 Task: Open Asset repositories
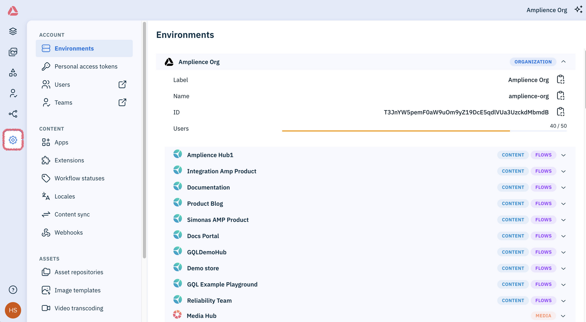tap(84, 272)
